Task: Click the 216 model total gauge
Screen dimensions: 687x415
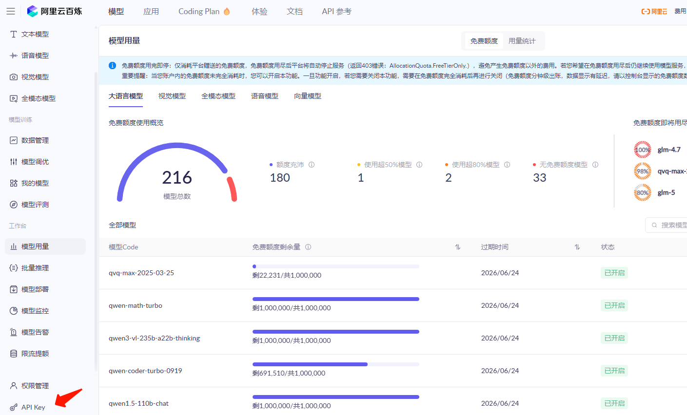Action: tap(177, 173)
